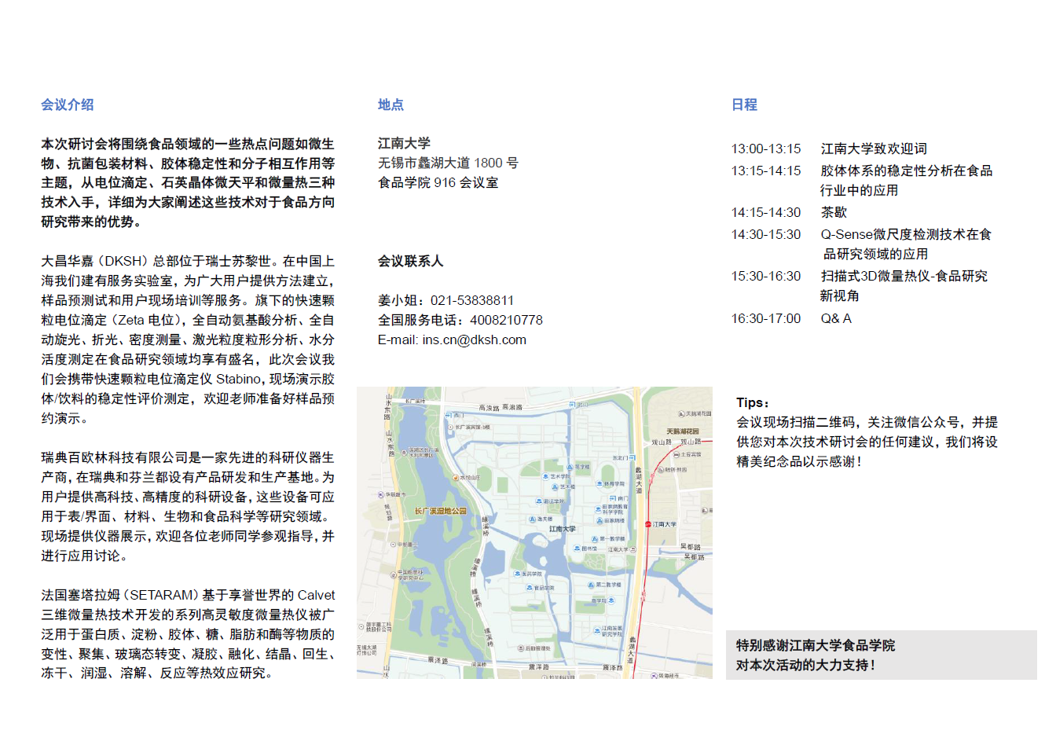Click the 日程 schedule heading

[744, 105]
